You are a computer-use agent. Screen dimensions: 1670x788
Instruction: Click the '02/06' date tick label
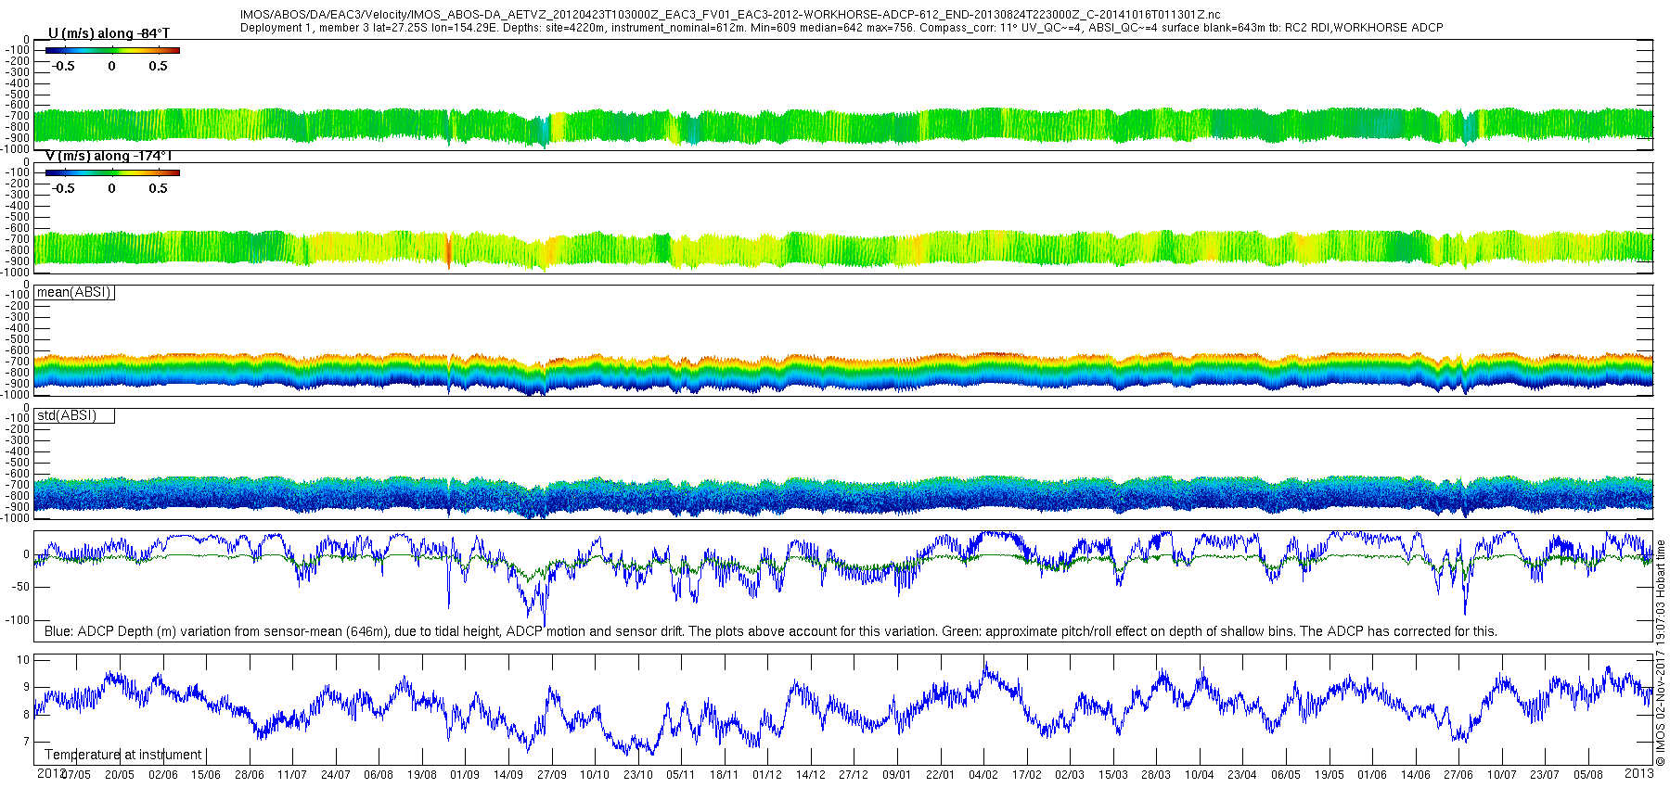163,775
